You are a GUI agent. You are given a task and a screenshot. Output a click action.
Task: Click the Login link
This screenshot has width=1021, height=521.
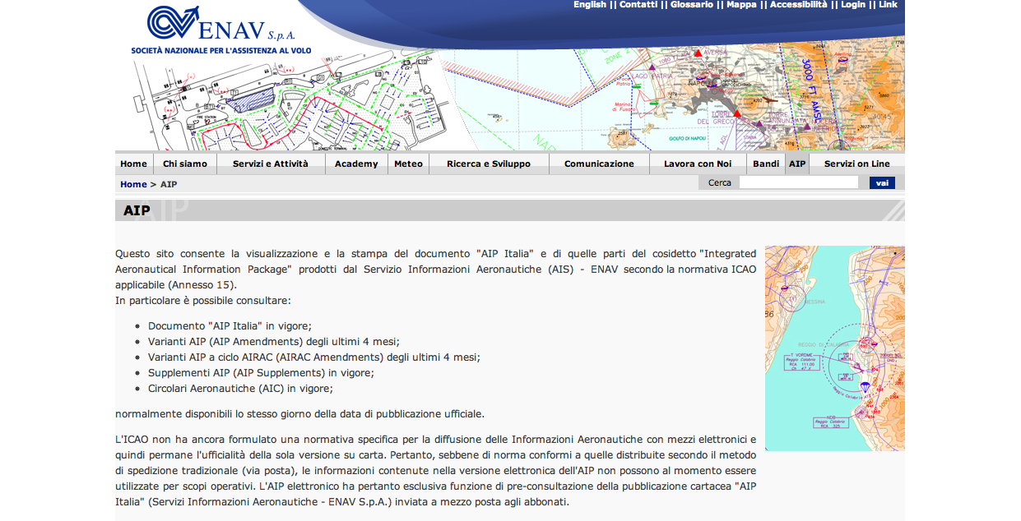(x=853, y=5)
